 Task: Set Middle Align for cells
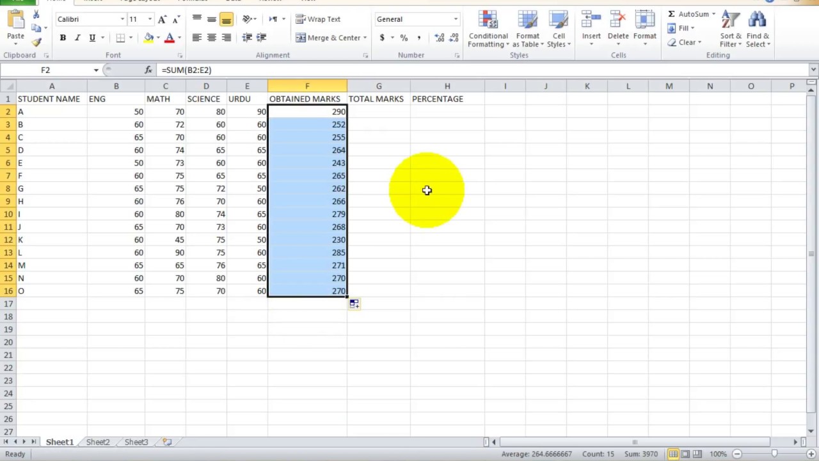coord(212,19)
